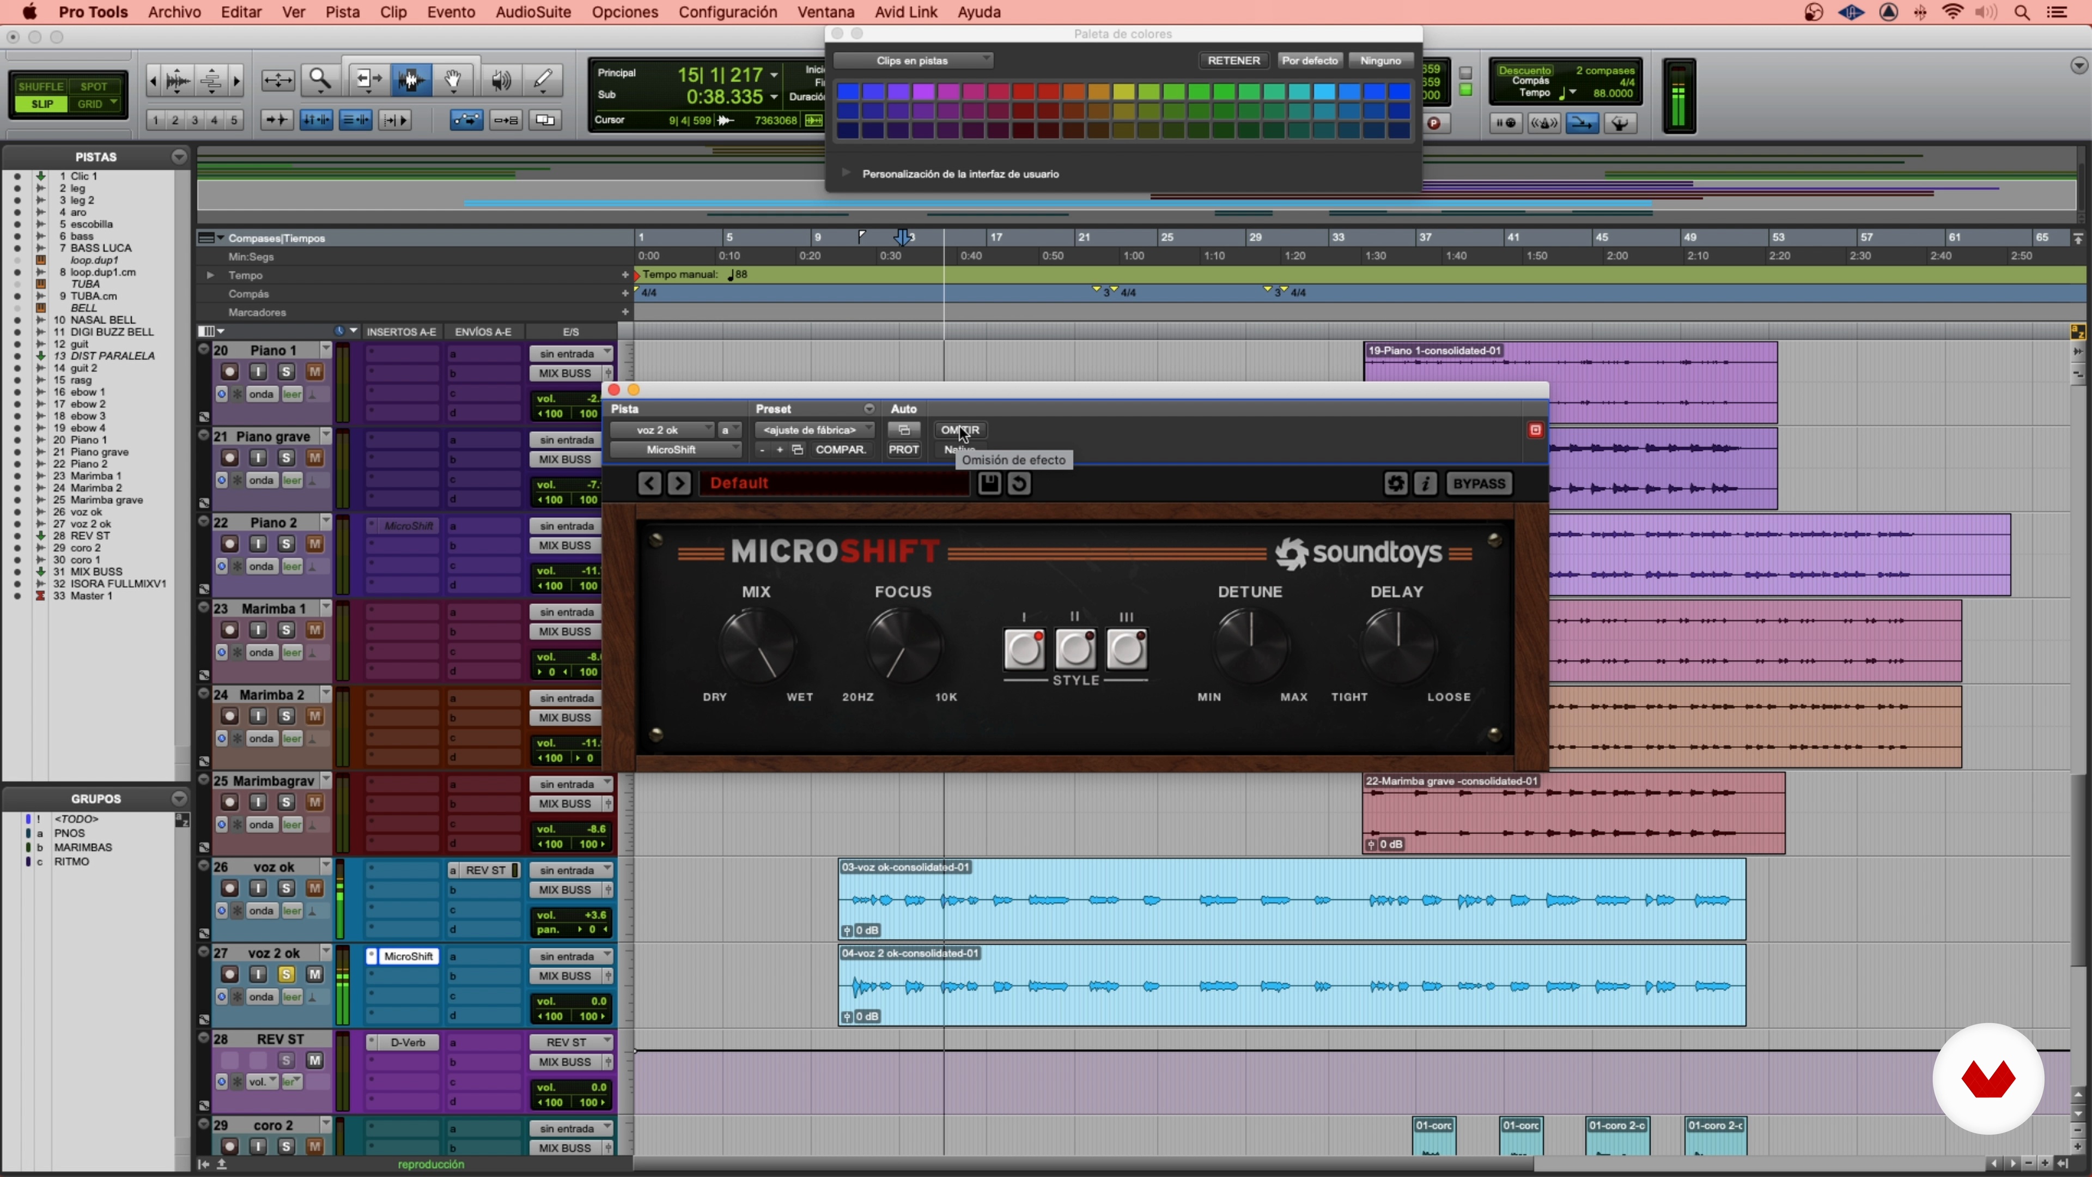Viewport: 2092px width, 1177px height.
Task: Click MicroShift previous preset arrow
Action: click(x=649, y=483)
